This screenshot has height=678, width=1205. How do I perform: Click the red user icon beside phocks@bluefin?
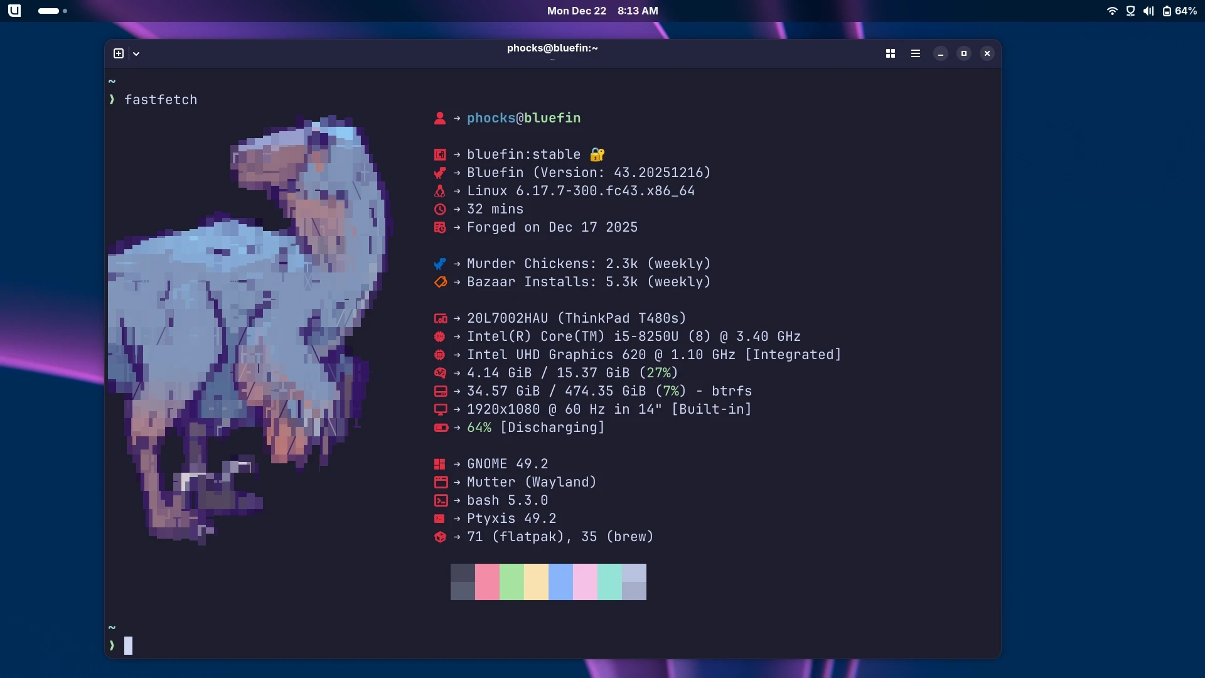click(x=439, y=118)
